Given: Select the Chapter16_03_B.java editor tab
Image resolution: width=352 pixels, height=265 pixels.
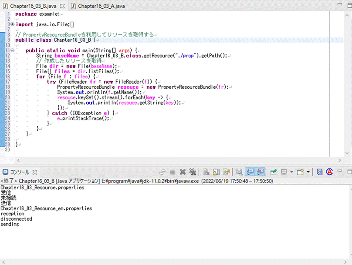Looking at the screenshot, I should (x=33, y=6).
